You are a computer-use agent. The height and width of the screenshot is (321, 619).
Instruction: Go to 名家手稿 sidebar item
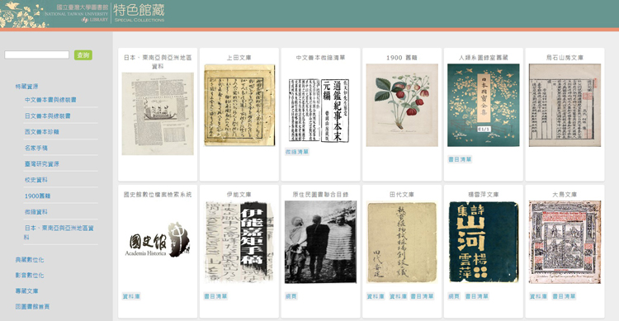tap(36, 148)
